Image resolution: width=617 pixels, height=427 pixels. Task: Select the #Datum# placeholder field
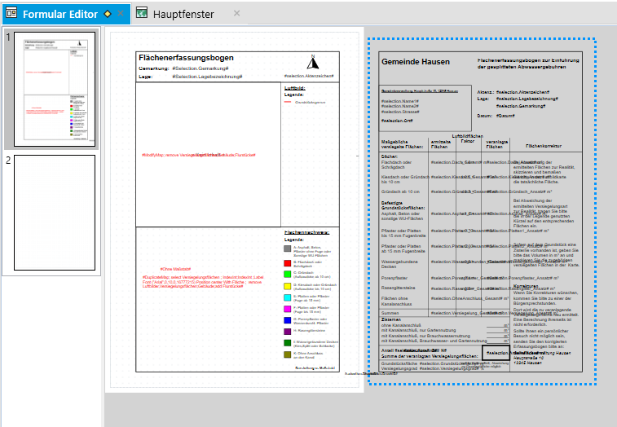tap(505, 116)
